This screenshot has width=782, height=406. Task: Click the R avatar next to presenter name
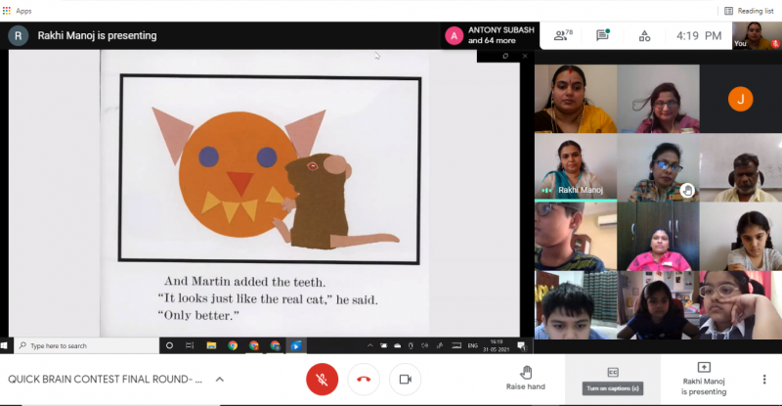pos(18,35)
